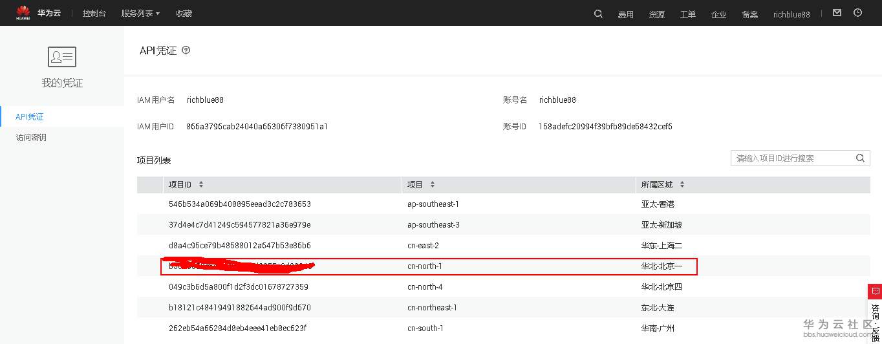Click the magnifier icon in the project ID search box
The image size is (882, 344).
click(x=860, y=158)
